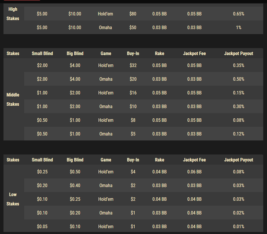Screen dimensions: 267x234
Task: Click the 0.01% jackpot payout value
Action: [x=238, y=227]
